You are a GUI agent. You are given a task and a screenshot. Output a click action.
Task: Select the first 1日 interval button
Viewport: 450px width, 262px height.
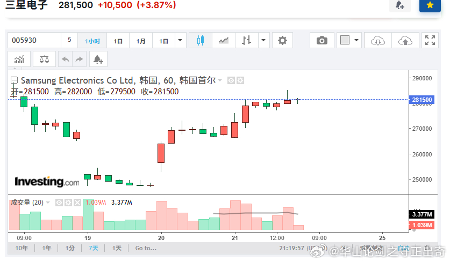[118, 40]
